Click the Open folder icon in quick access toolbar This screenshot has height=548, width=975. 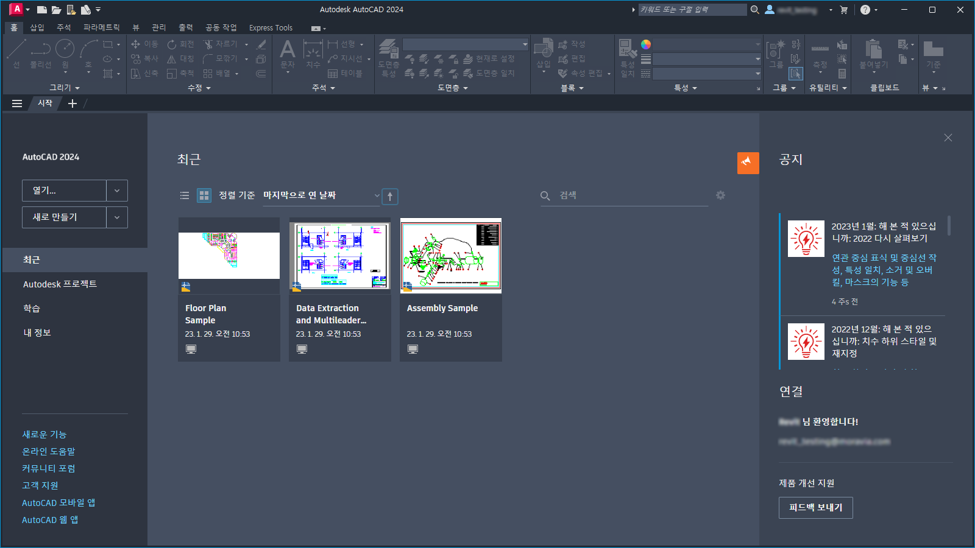(x=56, y=10)
